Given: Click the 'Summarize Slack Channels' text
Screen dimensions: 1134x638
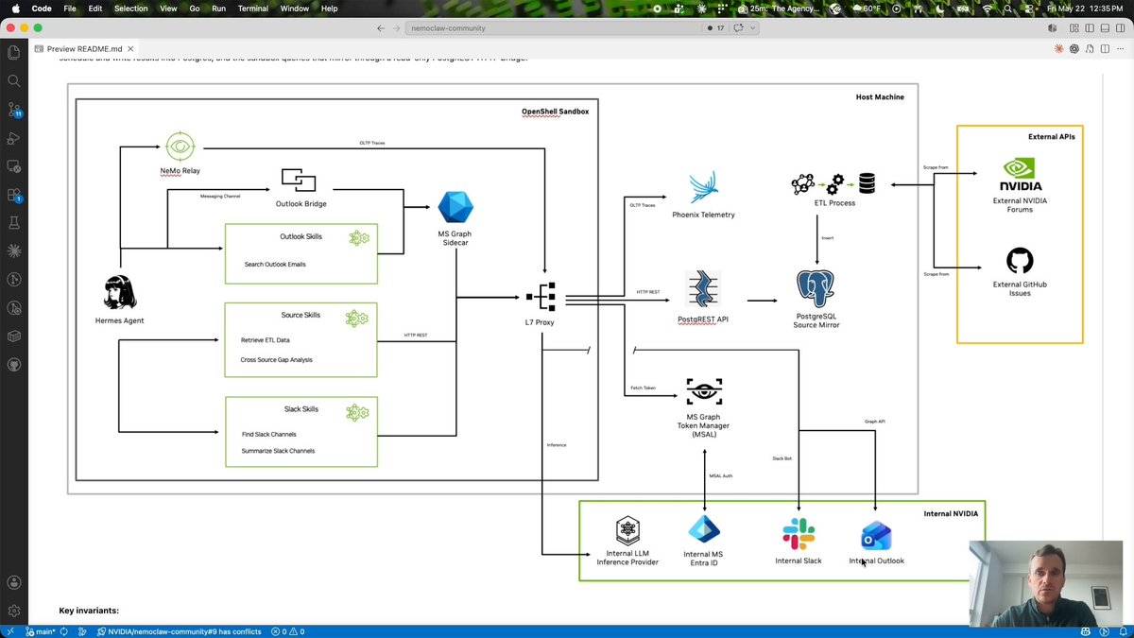Looking at the screenshot, I should coord(278,451).
